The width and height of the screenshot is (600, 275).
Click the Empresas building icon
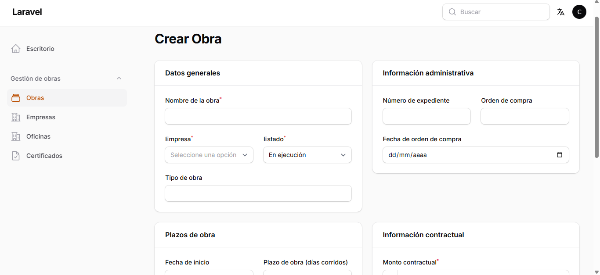point(16,117)
